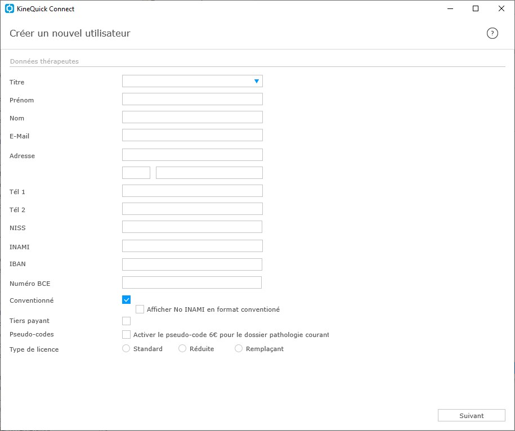Open the help question mark icon
Screen dimensions: 515x431
[x=492, y=33]
